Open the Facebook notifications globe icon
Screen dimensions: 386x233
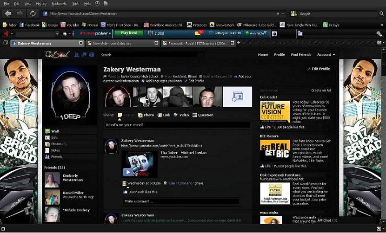pos(92,55)
